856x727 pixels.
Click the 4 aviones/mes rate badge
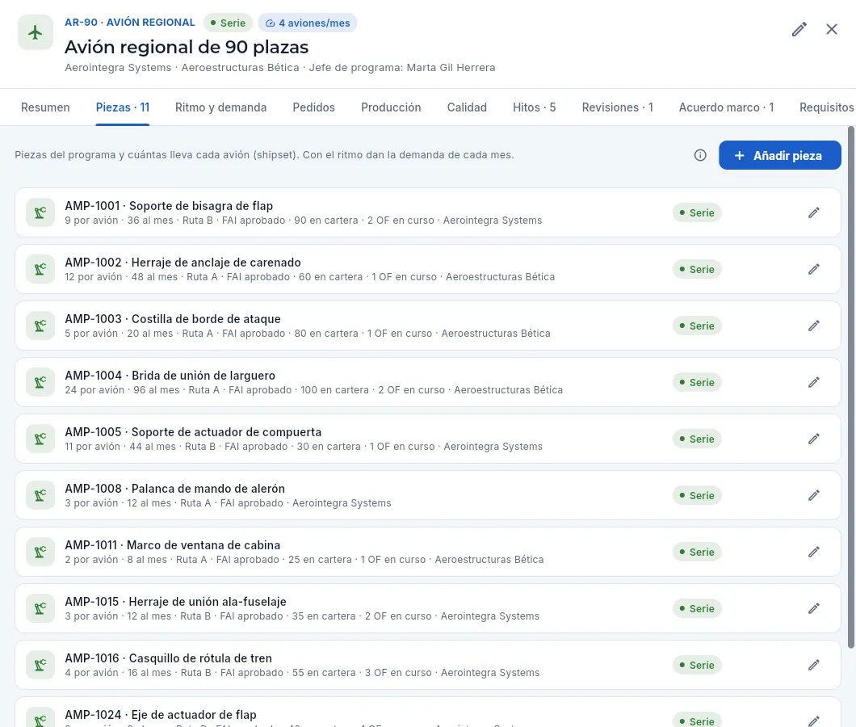click(308, 23)
